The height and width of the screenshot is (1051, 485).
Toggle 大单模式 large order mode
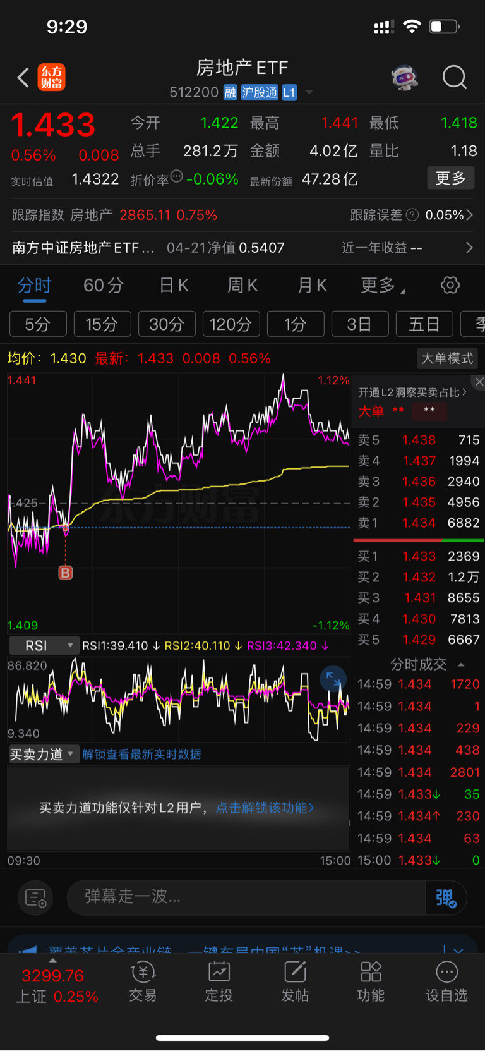coord(447,358)
